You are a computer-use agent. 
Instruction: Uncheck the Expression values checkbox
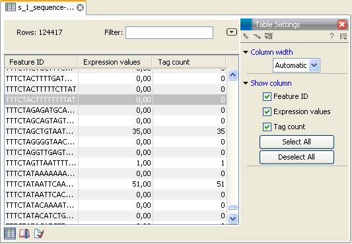pyautogui.click(x=267, y=111)
